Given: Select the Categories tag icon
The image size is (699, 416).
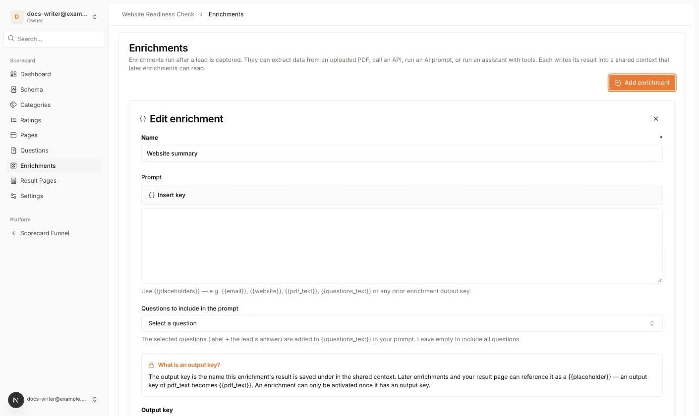Looking at the screenshot, I should pos(13,105).
